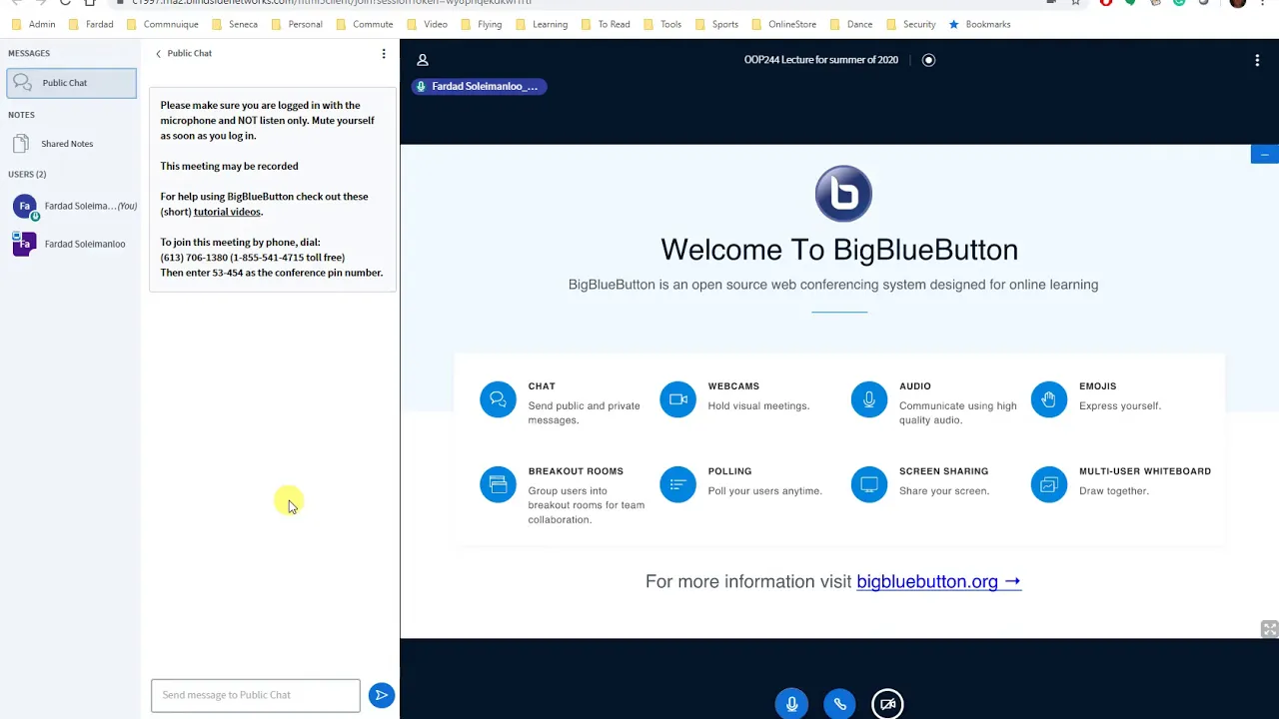Visit the bigbluebutton.org link
The image size is (1279, 719).
[x=938, y=581]
